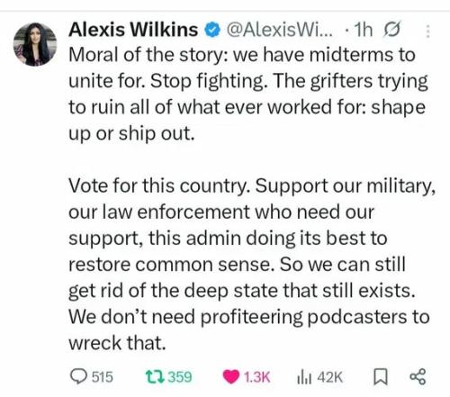Click the 359 reposts count

pyautogui.click(x=180, y=377)
